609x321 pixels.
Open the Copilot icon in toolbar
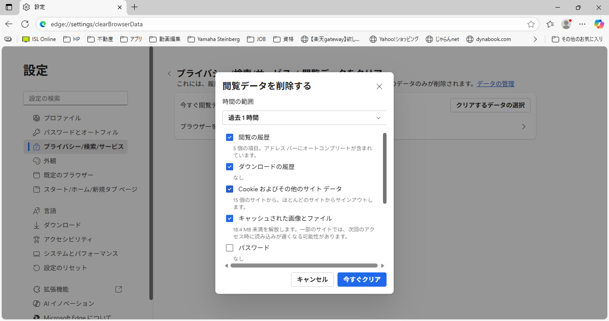[599, 24]
